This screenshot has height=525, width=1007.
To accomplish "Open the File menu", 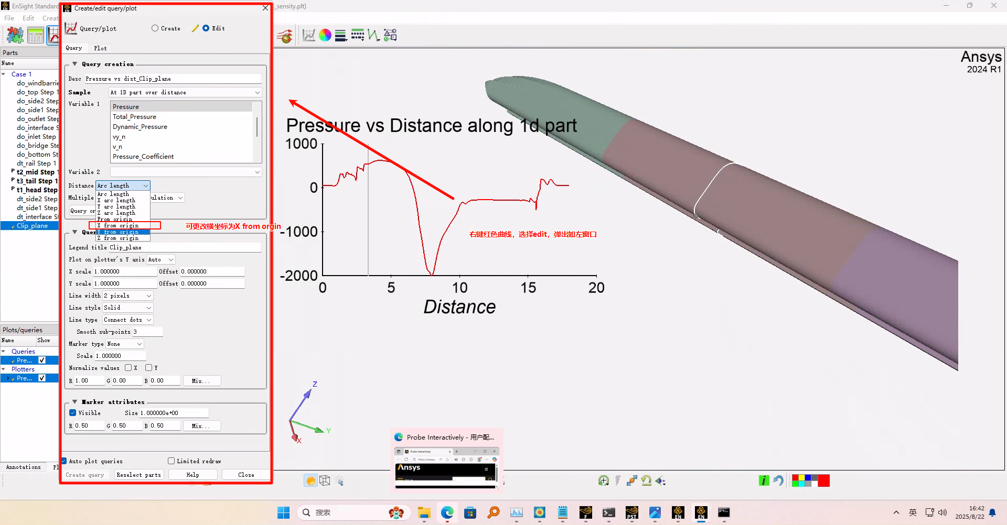I will (9, 18).
